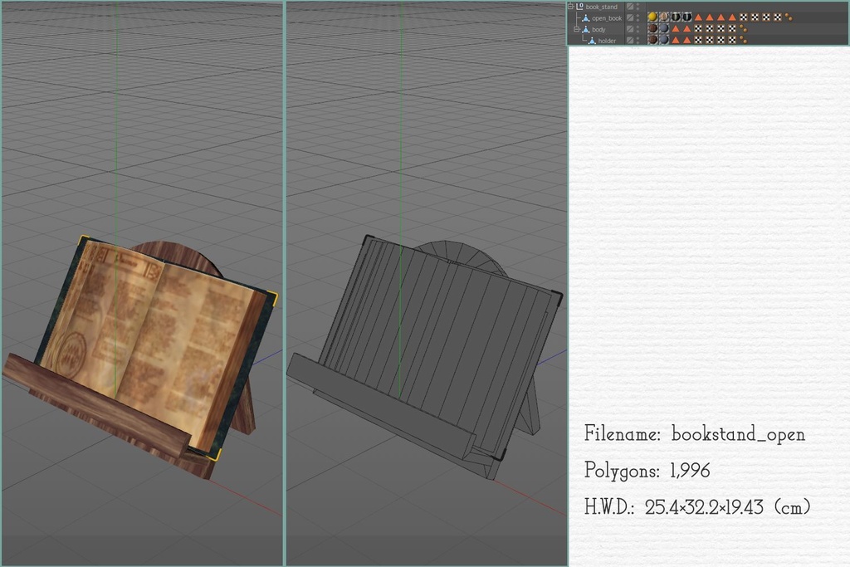The image size is (850, 567).
Task: Select the Phong tag on open_book row
Action: point(789,17)
